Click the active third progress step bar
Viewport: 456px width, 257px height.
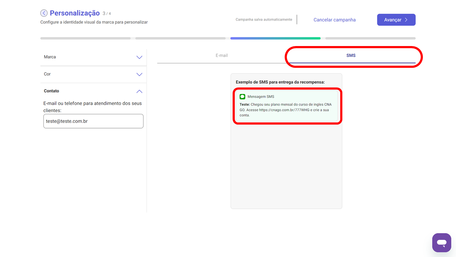point(275,38)
